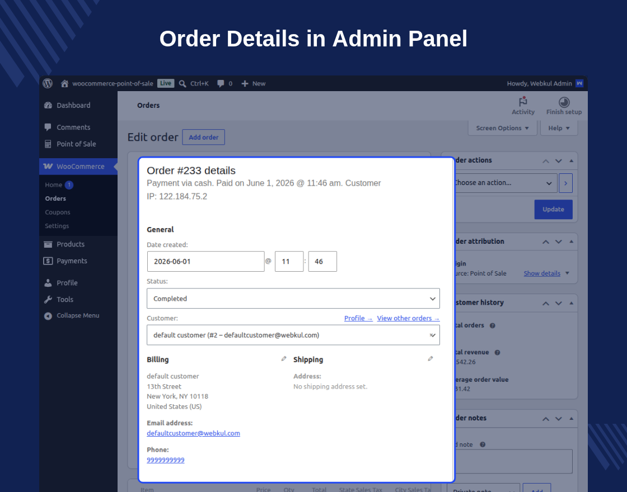Open WooCommerce Settings submenu
The image size is (627, 492).
[x=57, y=226]
